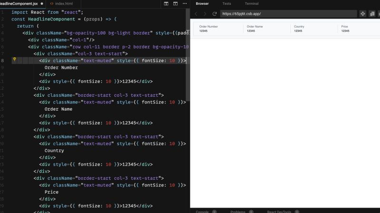This screenshot has width=380, height=213.
Task: Click the 12345 value under Price
Action: (345, 31)
